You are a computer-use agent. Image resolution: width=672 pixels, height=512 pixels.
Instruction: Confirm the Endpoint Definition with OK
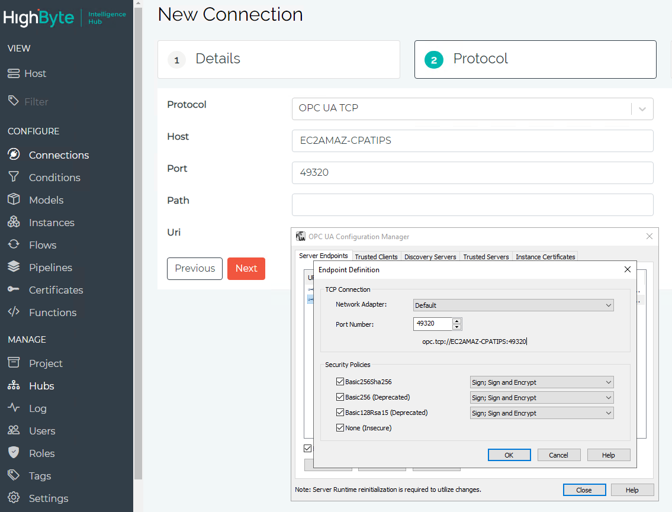[x=509, y=455]
